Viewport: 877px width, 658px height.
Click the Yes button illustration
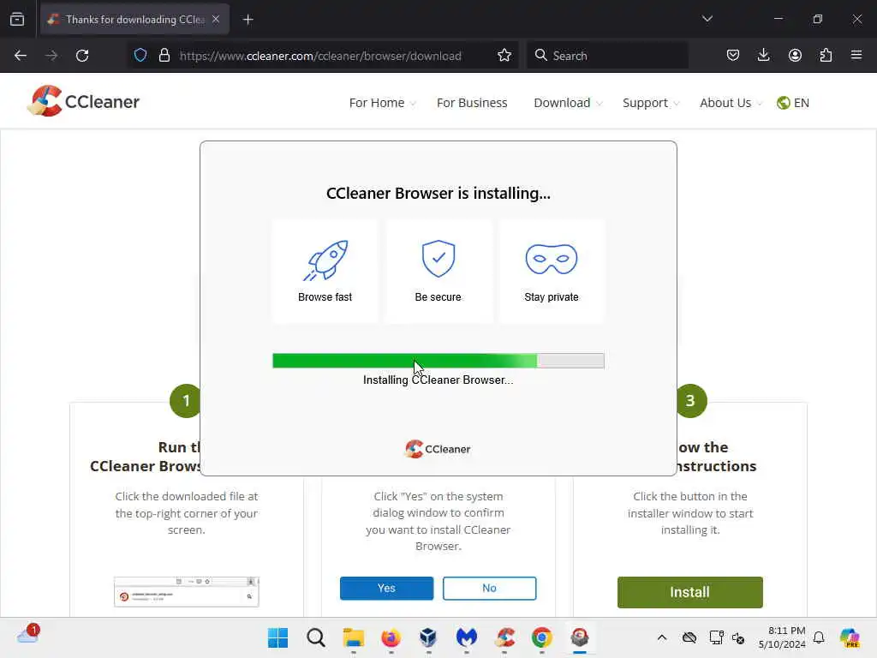[x=386, y=588]
